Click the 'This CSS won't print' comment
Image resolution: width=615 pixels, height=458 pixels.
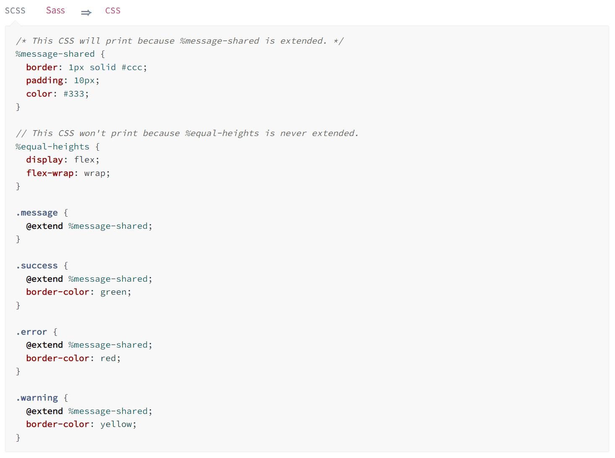187,133
